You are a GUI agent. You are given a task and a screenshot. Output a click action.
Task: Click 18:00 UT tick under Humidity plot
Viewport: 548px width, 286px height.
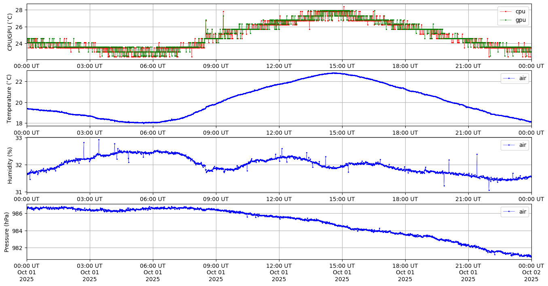(405, 199)
